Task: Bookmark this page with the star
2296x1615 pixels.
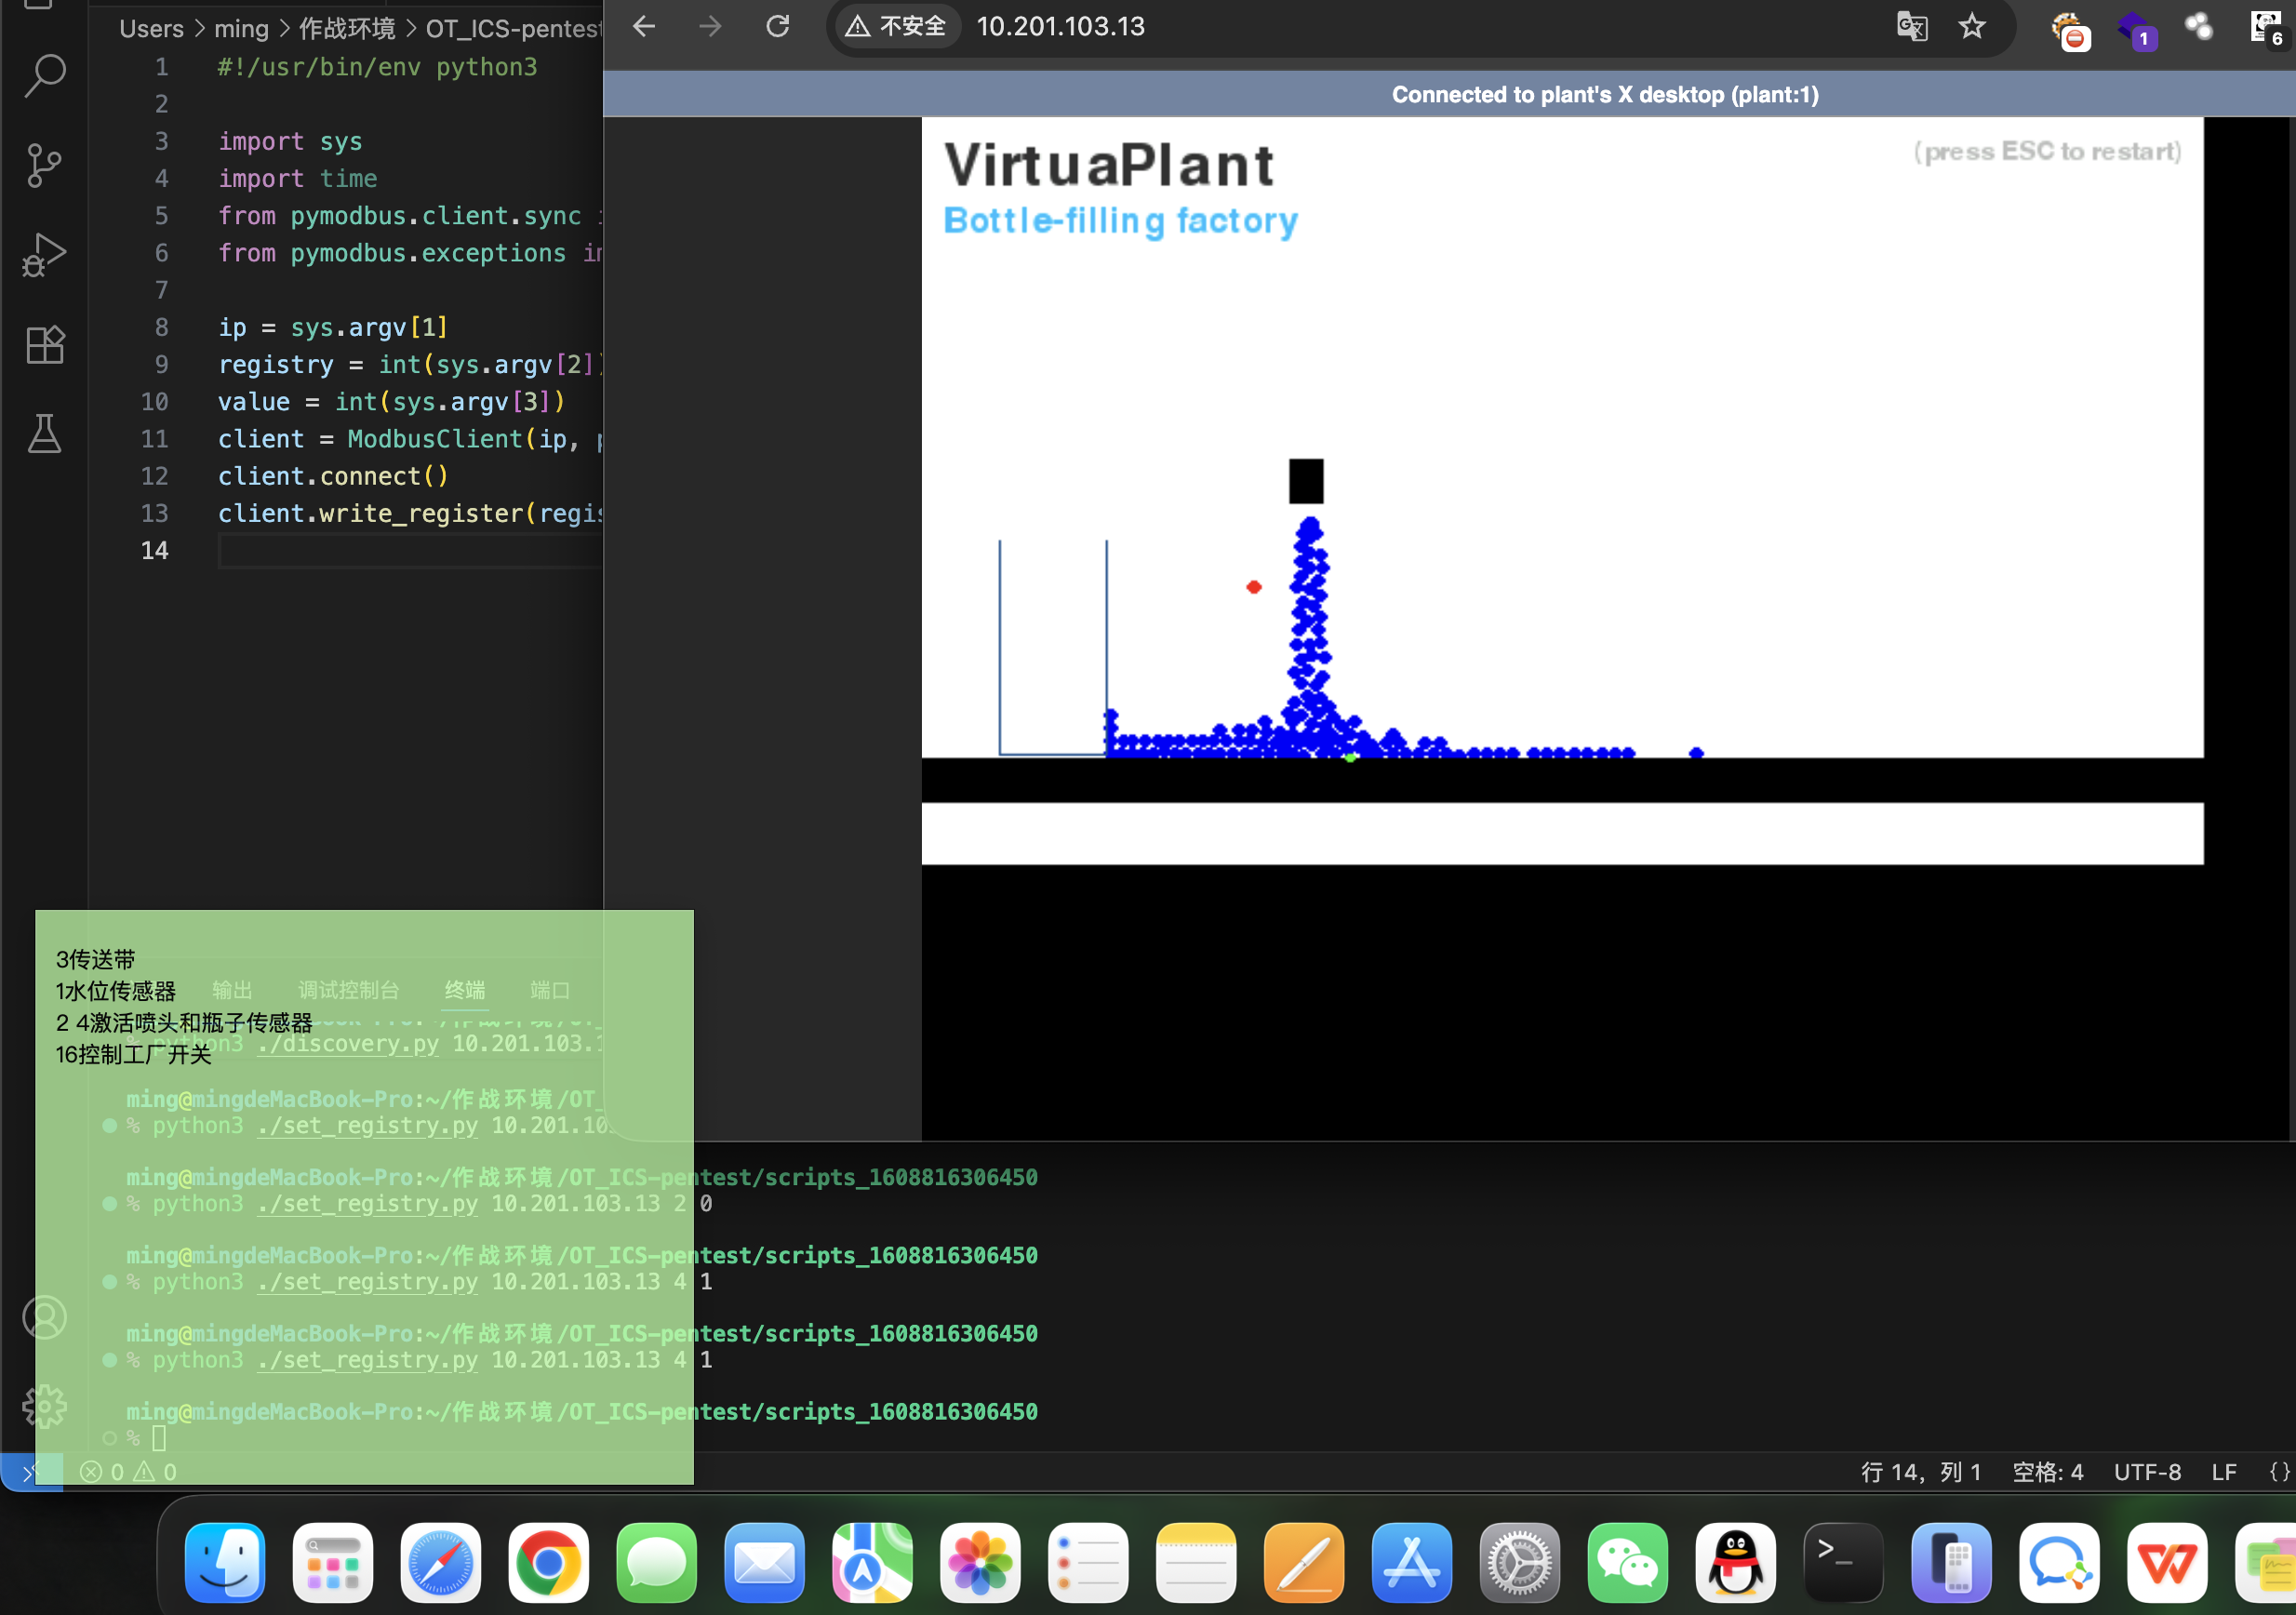Action: click(1972, 27)
